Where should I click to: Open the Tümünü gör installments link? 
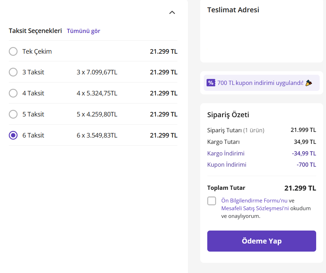[x=84, y=31]
